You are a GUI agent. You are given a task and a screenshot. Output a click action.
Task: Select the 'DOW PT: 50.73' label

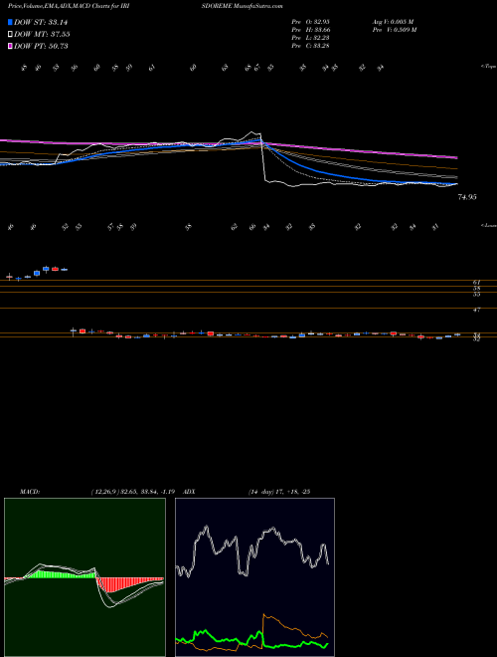(41, 46)
